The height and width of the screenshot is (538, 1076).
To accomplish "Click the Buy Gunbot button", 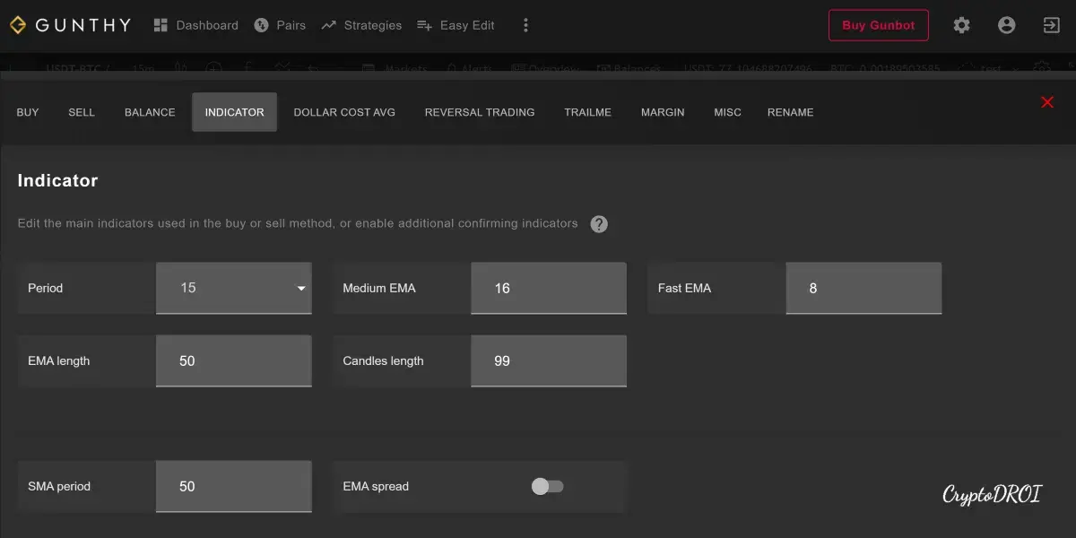I will point(878,25).
